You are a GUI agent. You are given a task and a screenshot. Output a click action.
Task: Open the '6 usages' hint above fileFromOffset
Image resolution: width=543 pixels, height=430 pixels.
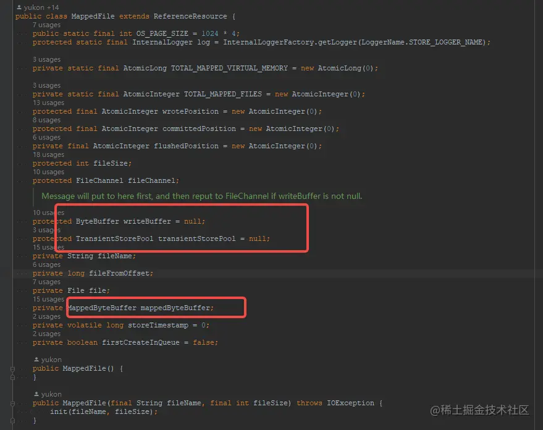click(46, 264)
